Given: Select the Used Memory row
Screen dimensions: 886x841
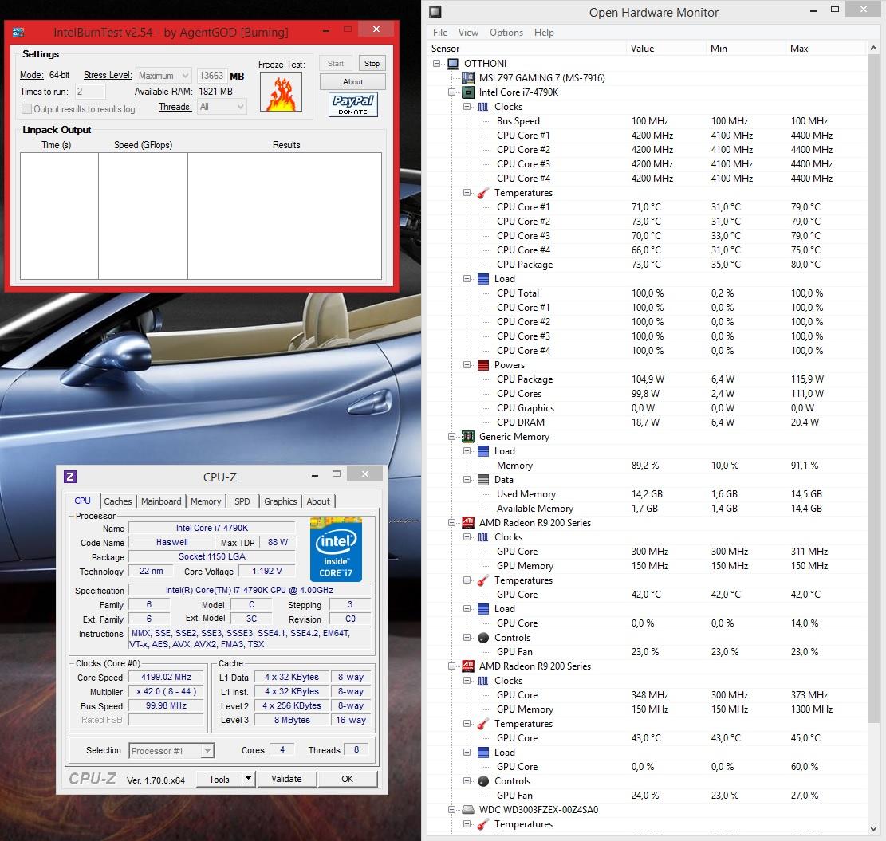Looking at the screenshot, I should [647, 494].
